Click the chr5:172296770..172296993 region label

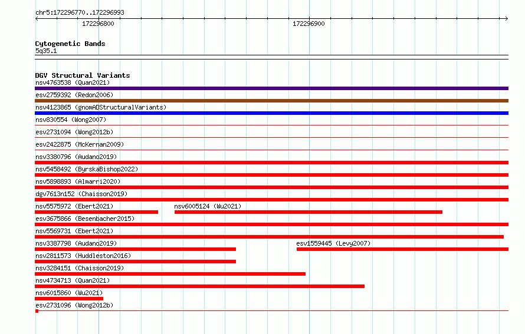(80, 12)
